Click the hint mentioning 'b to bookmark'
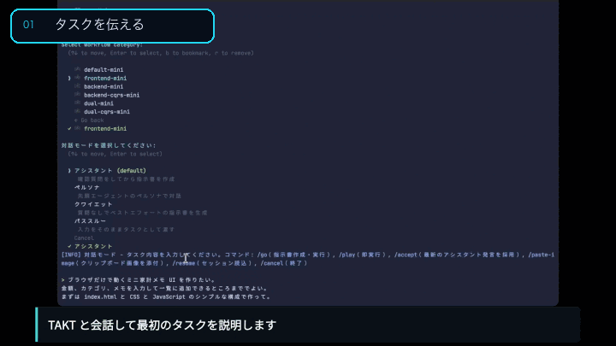This screenshot has height=346, width=616. coord(161,53)
